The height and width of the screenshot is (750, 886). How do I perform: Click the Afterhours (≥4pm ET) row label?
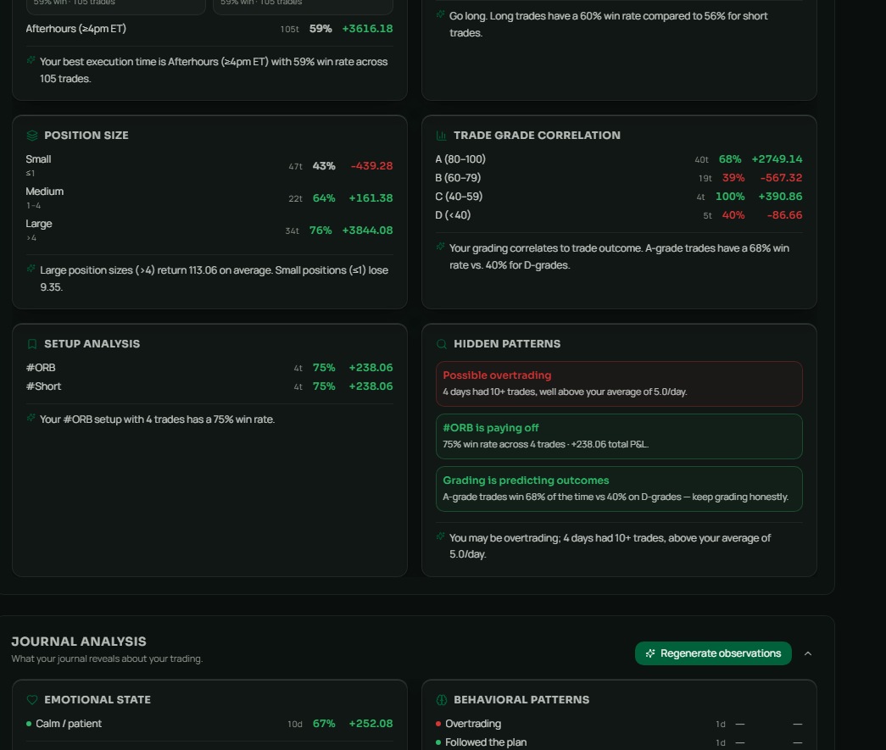(x=75, y=29)
